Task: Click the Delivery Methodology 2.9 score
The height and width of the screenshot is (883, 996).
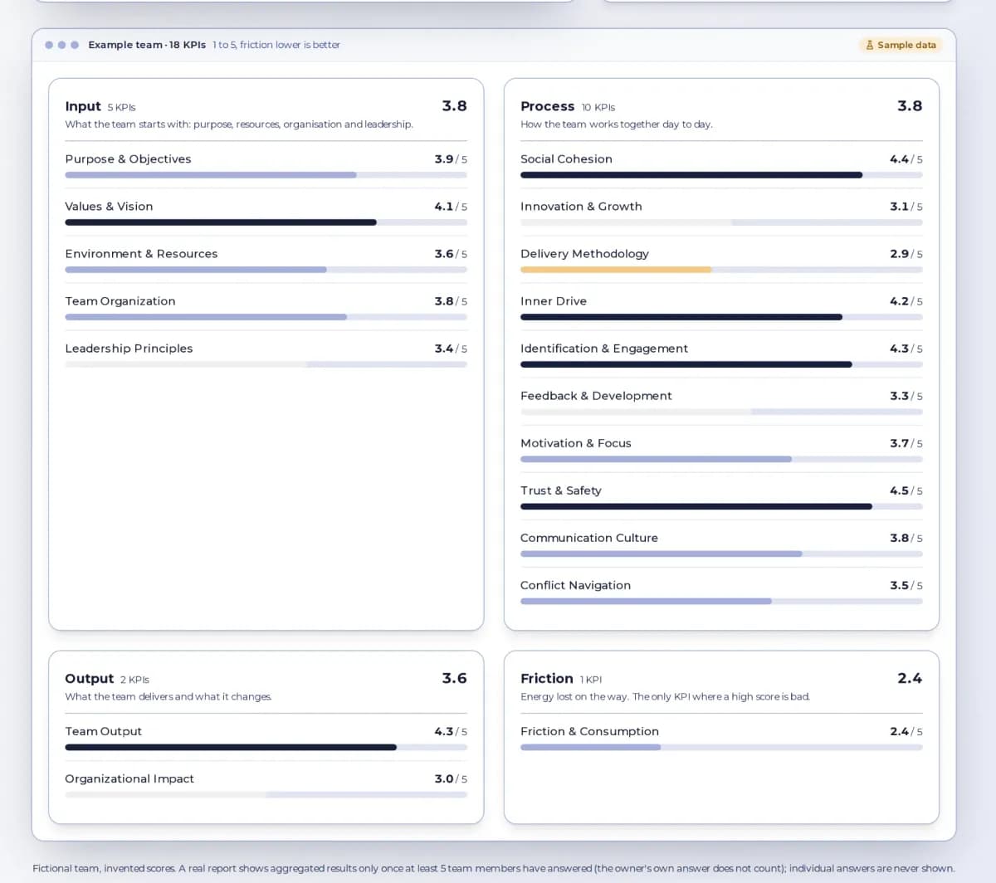Action: tap(899, 253)
